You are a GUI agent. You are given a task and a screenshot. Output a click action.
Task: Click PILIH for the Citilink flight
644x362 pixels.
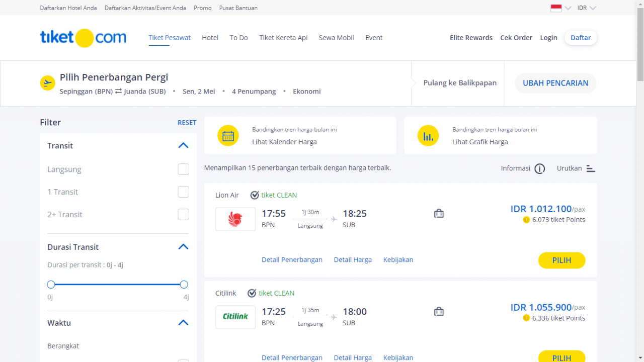562,356
